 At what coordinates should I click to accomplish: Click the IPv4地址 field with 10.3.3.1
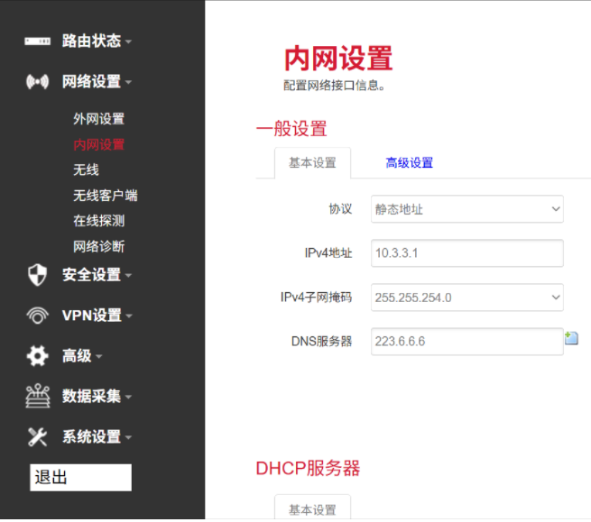467,253
